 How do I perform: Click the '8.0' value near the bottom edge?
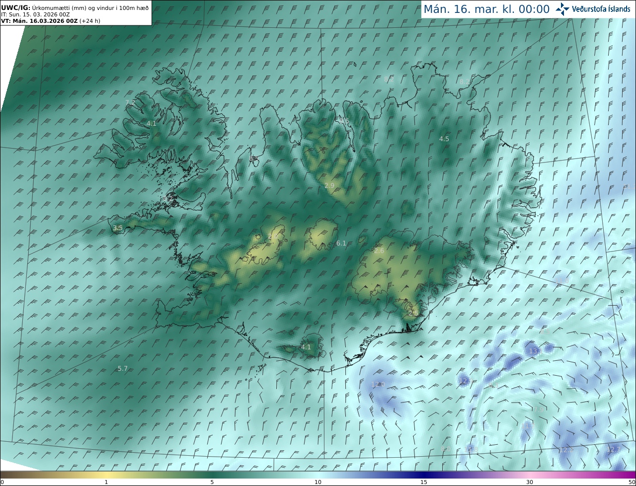446,450
